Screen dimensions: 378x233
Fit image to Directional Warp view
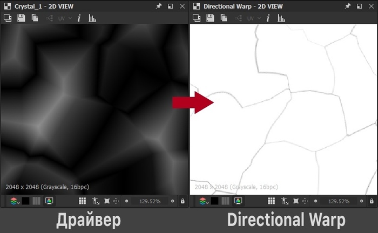(x=295, y=201)
